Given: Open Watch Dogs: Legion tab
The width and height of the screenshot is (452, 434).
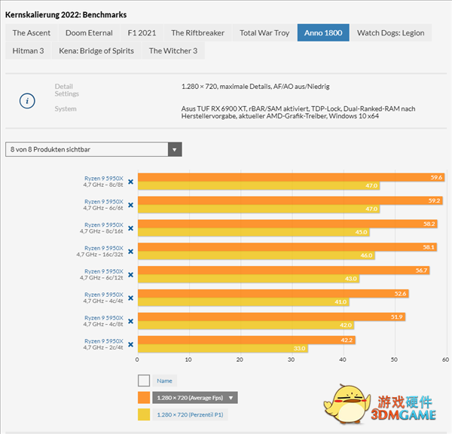Looking at the screenshot, I should (391, 33).
